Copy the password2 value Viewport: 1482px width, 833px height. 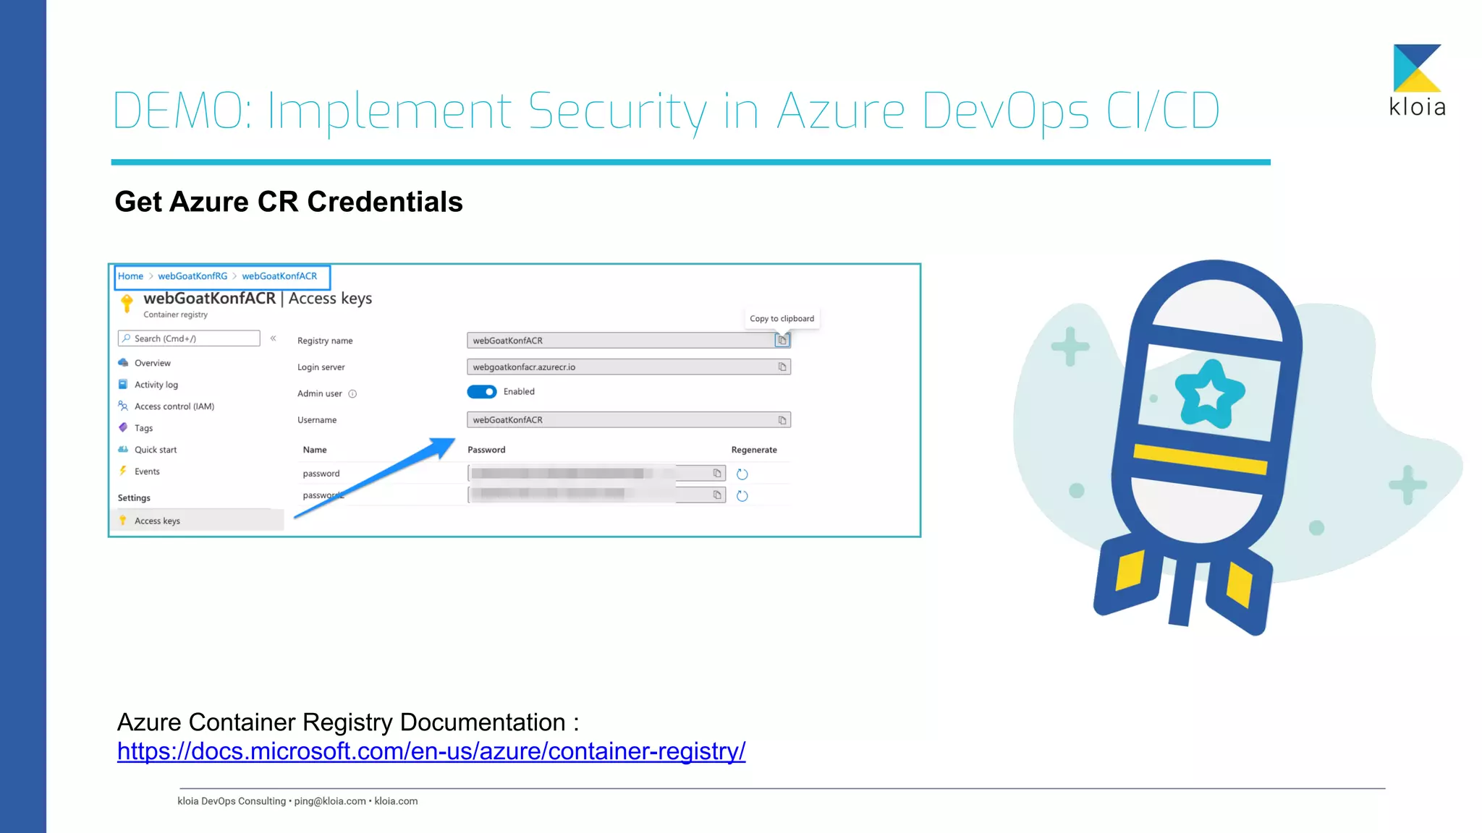click(717, 495)
